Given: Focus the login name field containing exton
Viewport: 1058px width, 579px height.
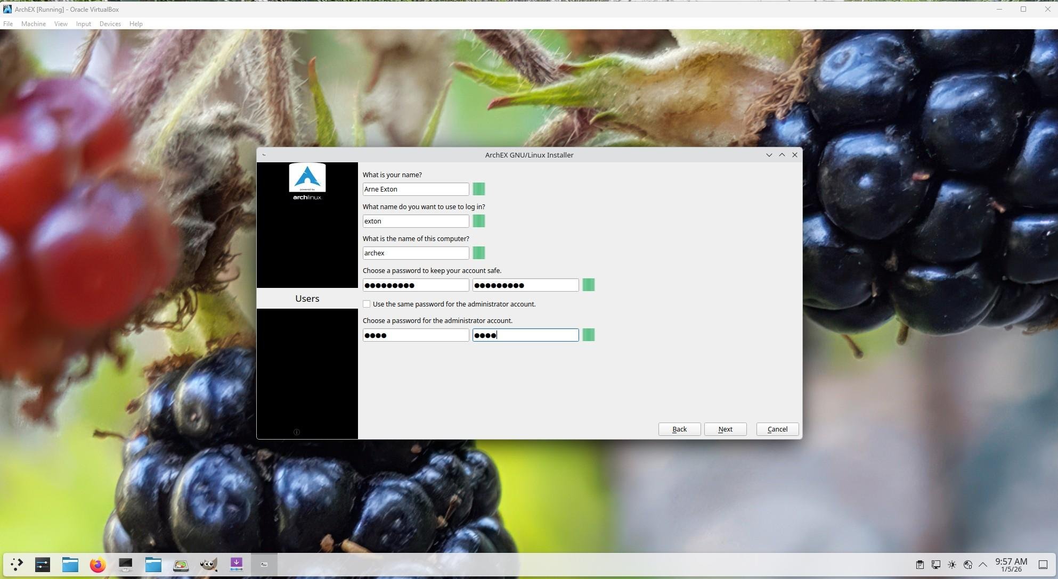Looking at the screenshot, I should (416, 221).
